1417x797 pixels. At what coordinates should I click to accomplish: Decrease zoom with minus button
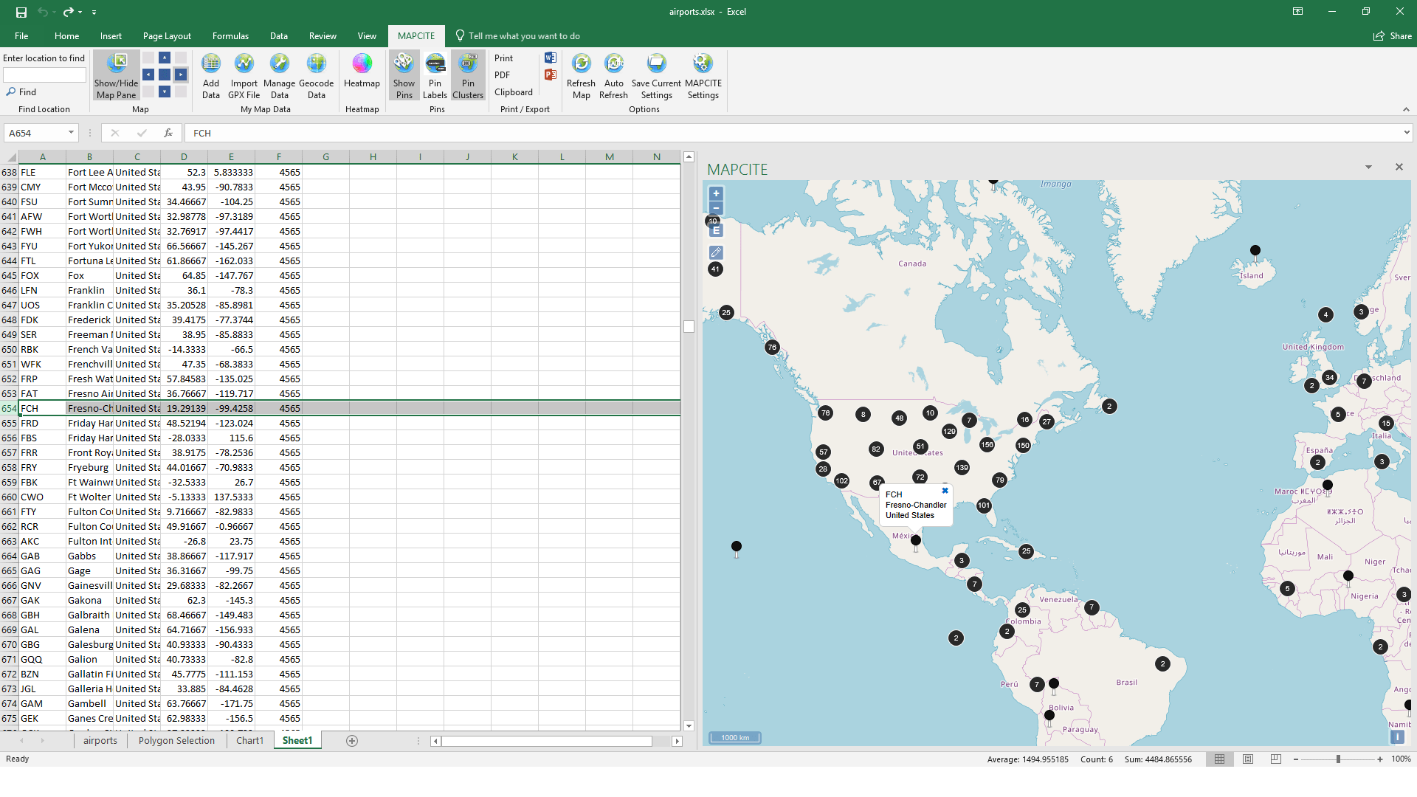pyautogui.click(x=1295, y=759)
